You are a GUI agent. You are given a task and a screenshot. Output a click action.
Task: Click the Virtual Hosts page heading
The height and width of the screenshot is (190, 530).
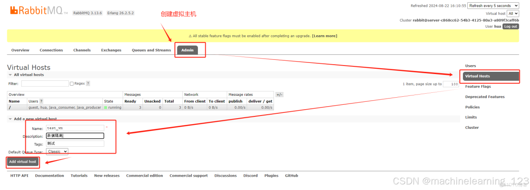(x=29, y=67)
